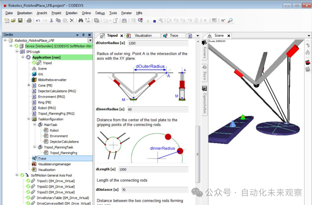Click the dOuterRadius value field
Viewport: 312px width, 205px height.
point(157,43)
